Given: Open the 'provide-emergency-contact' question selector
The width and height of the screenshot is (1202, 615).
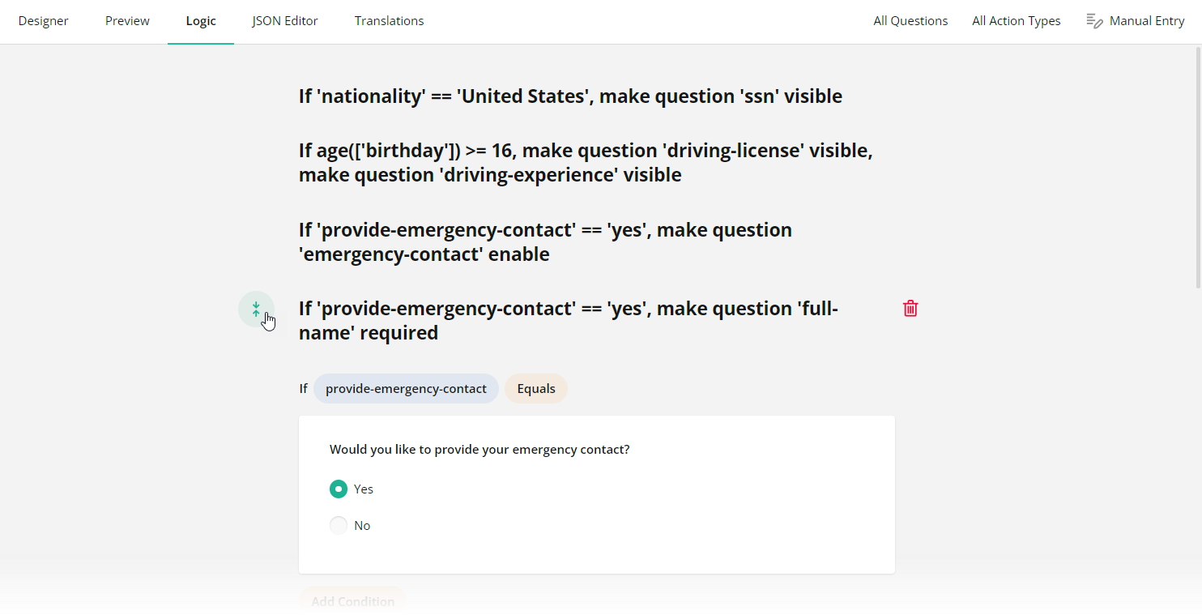Looking at the screenshot, I should click(406, 388).
